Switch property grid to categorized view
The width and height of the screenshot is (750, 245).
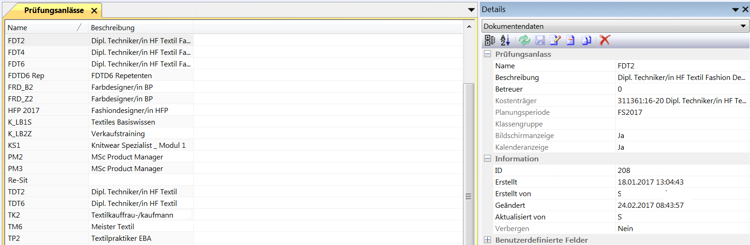pos(490,40)
